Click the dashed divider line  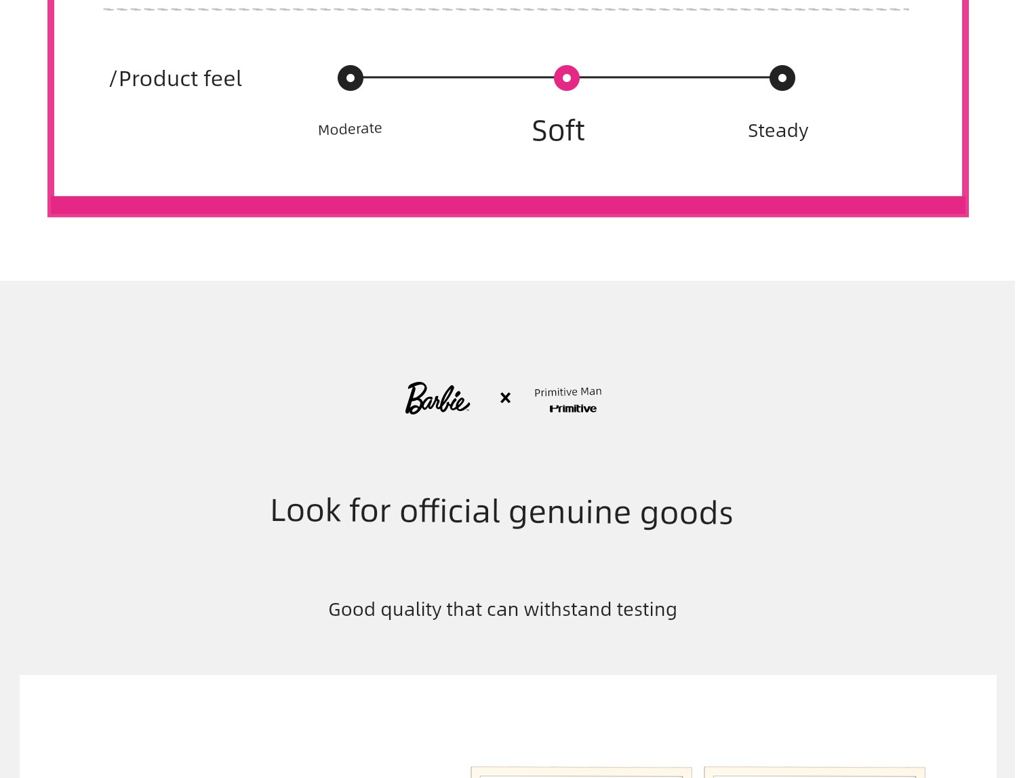coord(506,9)
